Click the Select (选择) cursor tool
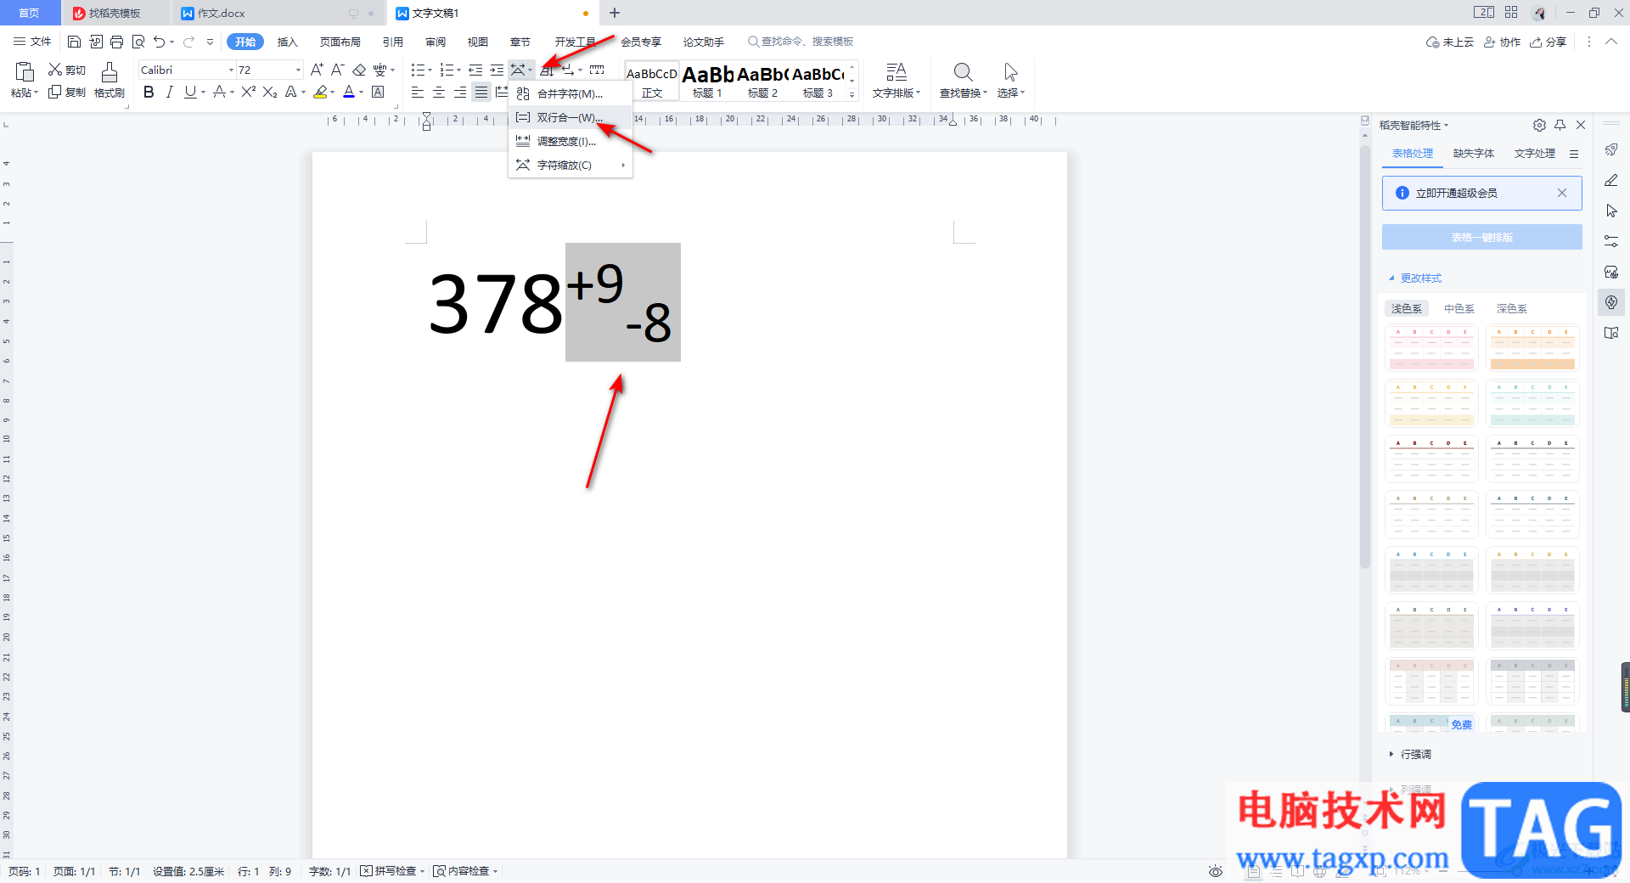Image resolution: width=1630 pixels, height=883 pixels. coord(1010,81)
